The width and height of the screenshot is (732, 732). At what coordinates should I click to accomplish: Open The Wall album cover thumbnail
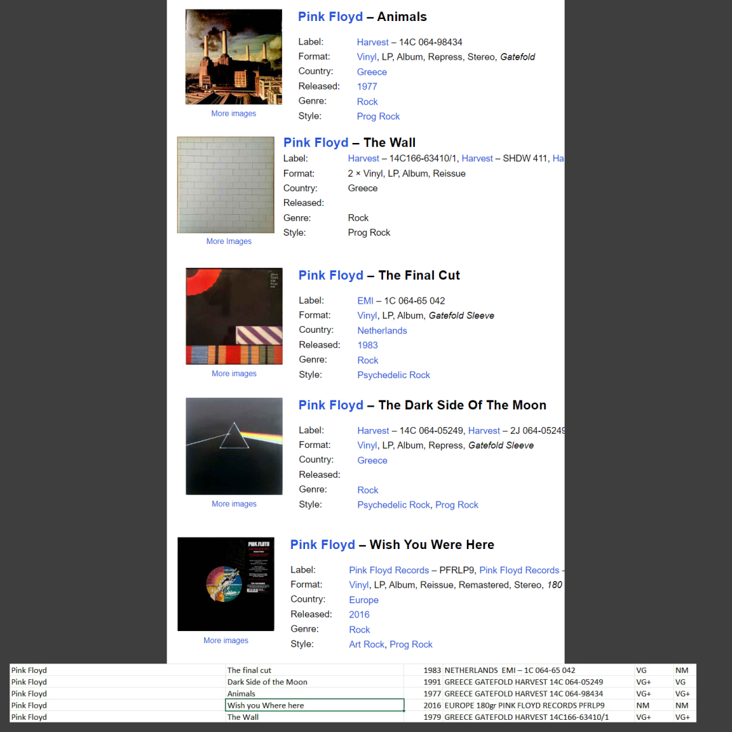(226, 185)
